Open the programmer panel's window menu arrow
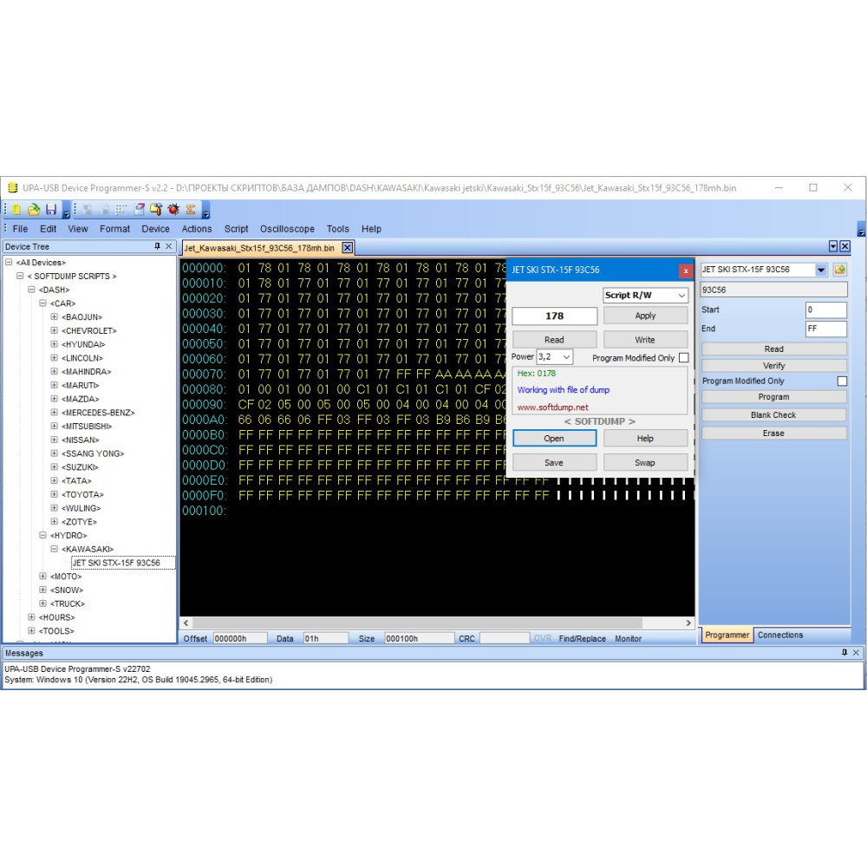 [833, 246]
